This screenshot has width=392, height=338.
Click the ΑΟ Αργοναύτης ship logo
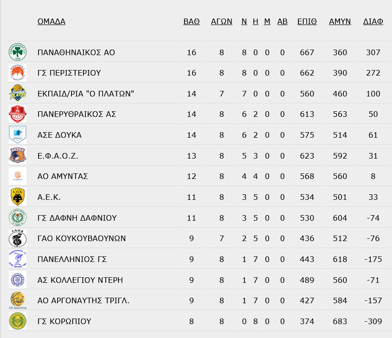[x=18, y=300]
